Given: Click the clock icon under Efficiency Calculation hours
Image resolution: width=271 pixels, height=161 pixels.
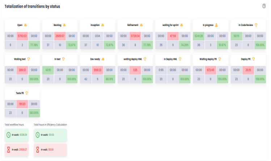Looking at the screenshot, I should coord(38,135).
